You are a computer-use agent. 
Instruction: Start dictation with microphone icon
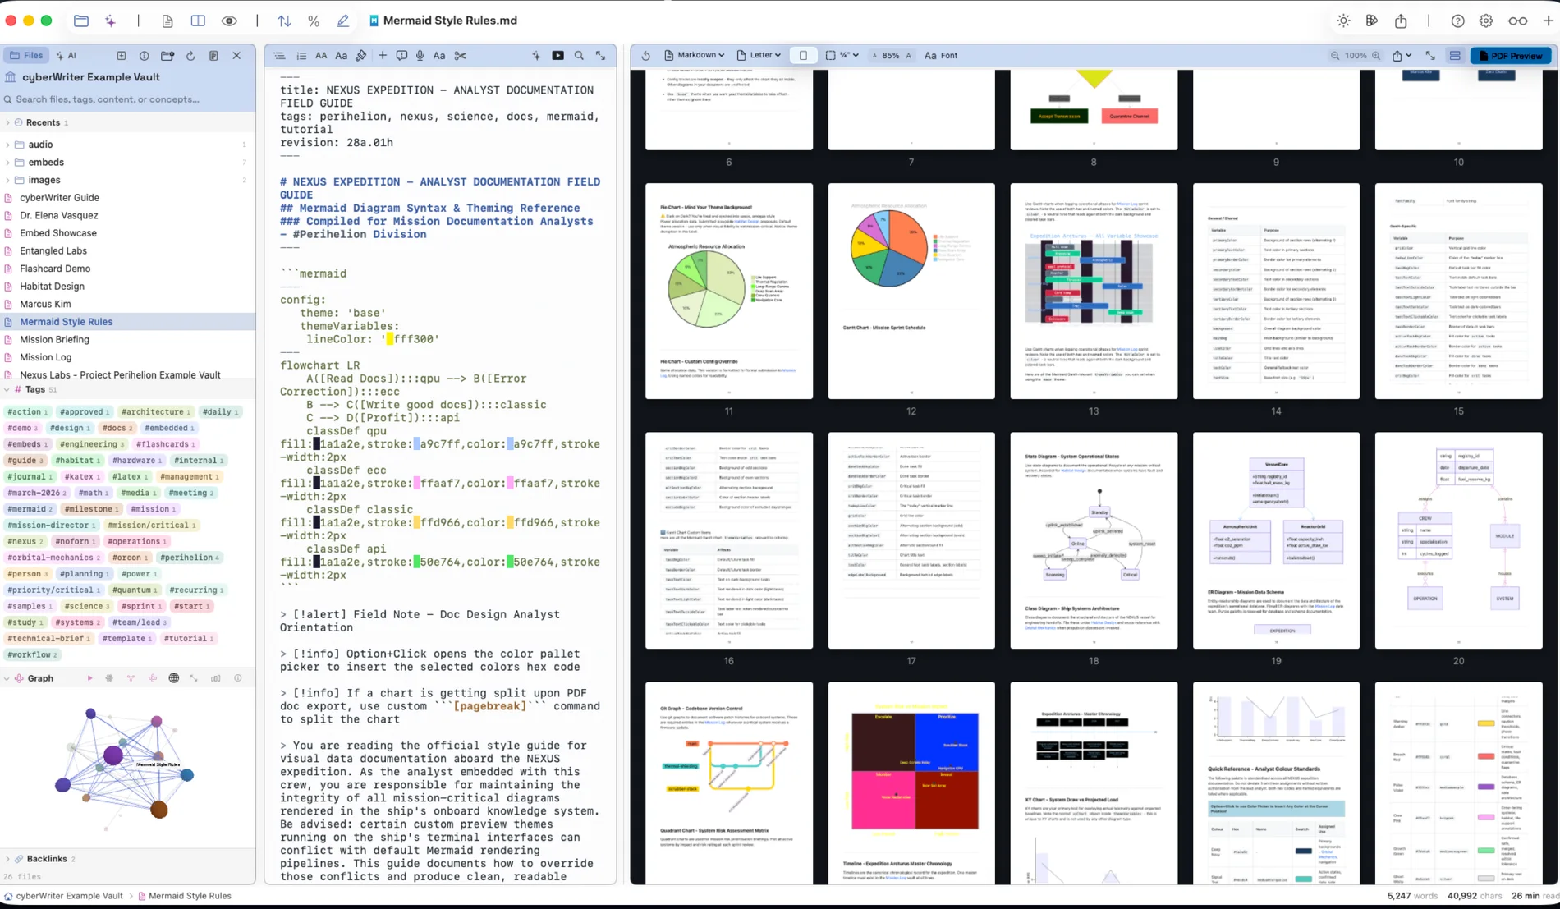point(420,56)
